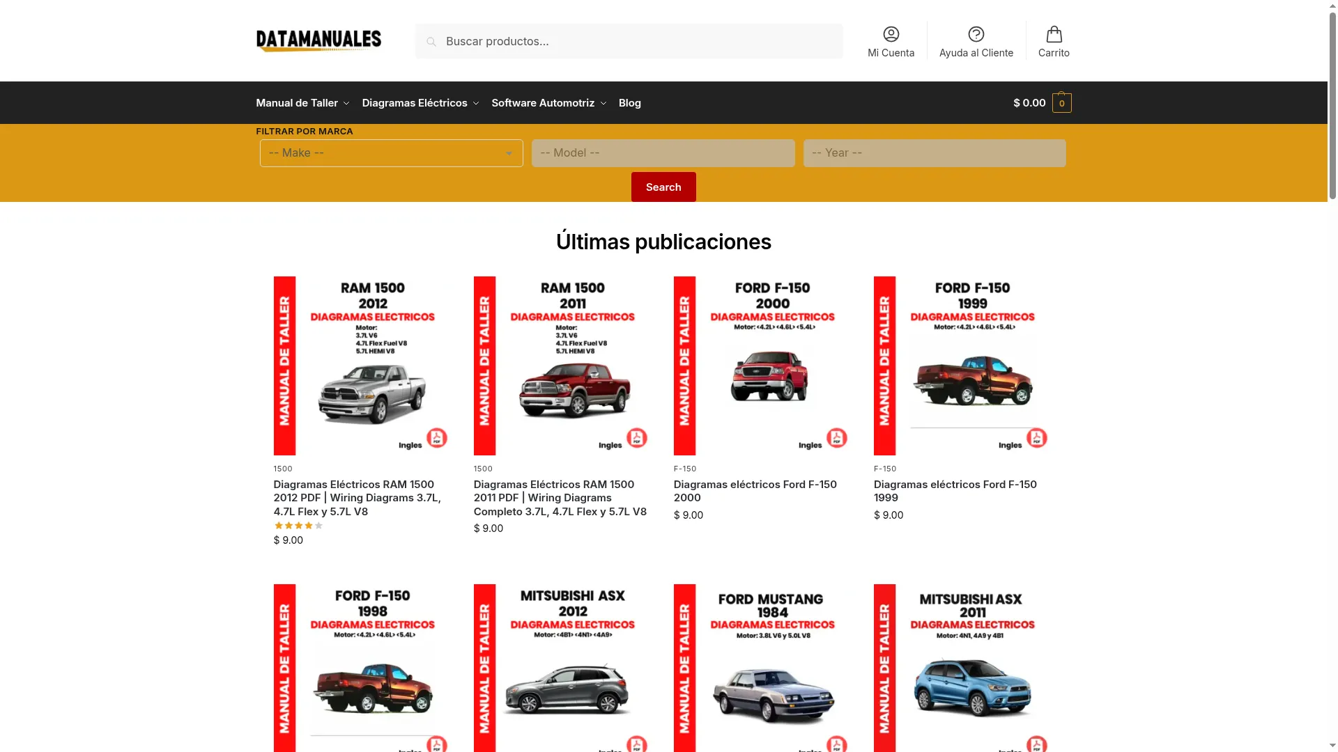
Task: Open the Make dropdown filter
Action: 391,153
